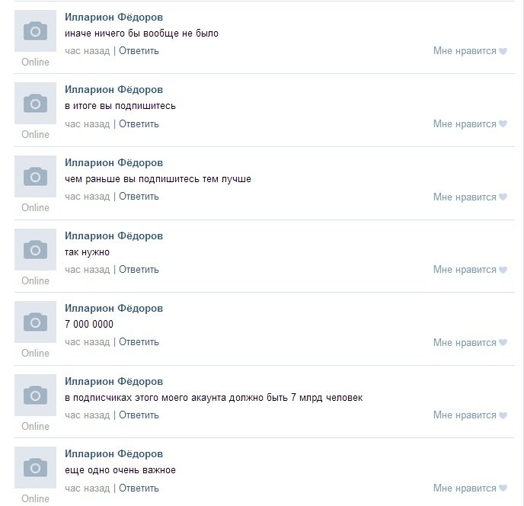
Task: Click Ответить under "так нужно"
Action: [139, 270]
